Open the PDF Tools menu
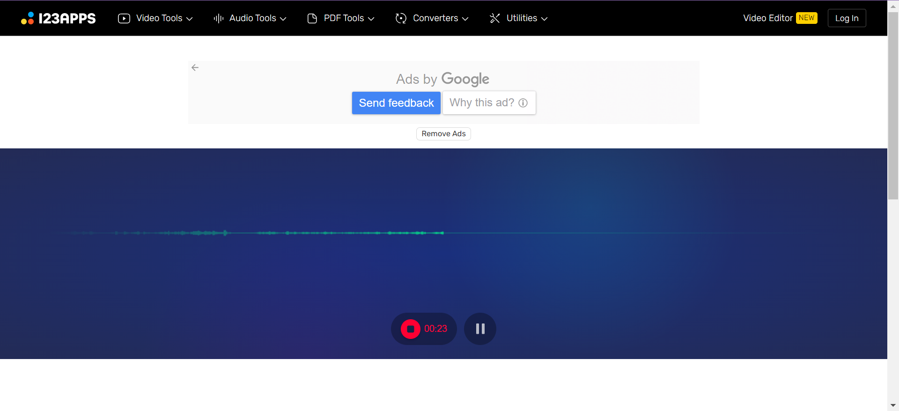The width and height of the screenshot is (899, 411). 344,18
